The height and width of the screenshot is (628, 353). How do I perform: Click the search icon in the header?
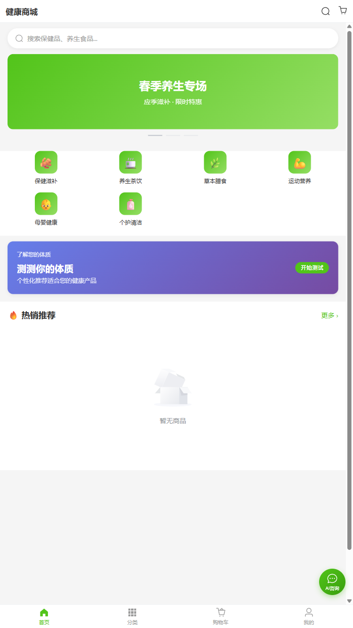[325, 11]
